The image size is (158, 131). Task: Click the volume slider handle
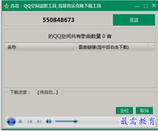(75, 121)
